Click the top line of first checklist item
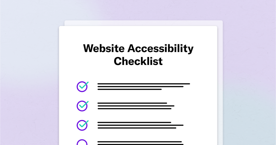 [144, 84]
